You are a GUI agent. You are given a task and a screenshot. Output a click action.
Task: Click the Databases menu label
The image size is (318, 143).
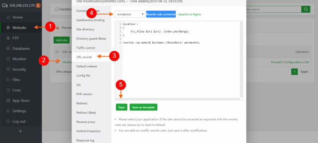[x=21, y=49]
